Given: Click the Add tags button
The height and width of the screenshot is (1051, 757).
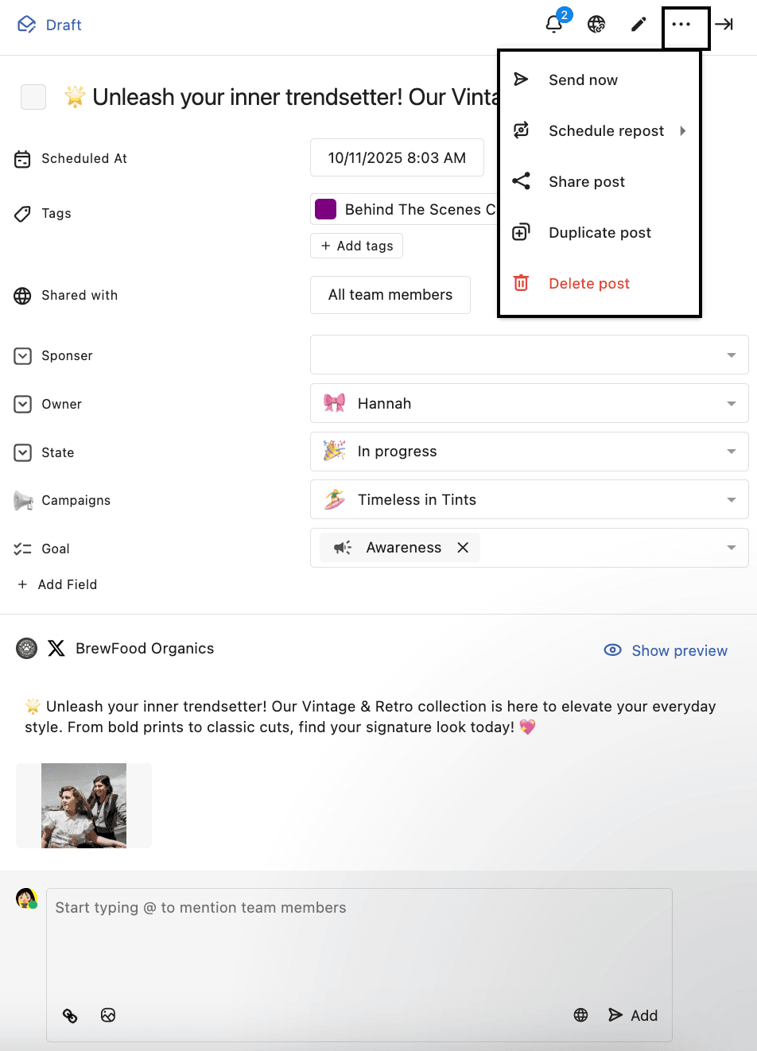Looking at the screenshot, I should [x=357, y=246].
